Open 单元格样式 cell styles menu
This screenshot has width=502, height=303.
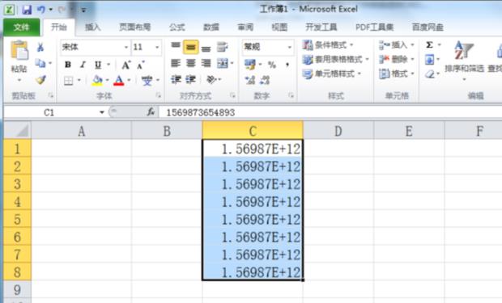pyautogui.click(x=332, y=74)
